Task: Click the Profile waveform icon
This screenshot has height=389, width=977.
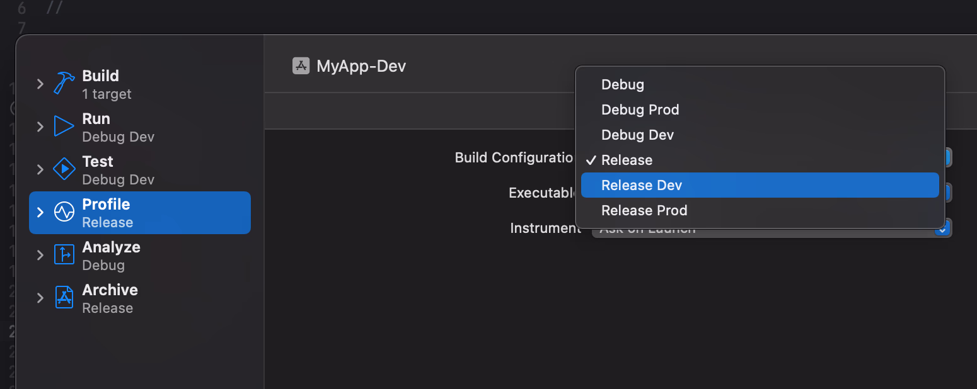Action: point(64,212)
